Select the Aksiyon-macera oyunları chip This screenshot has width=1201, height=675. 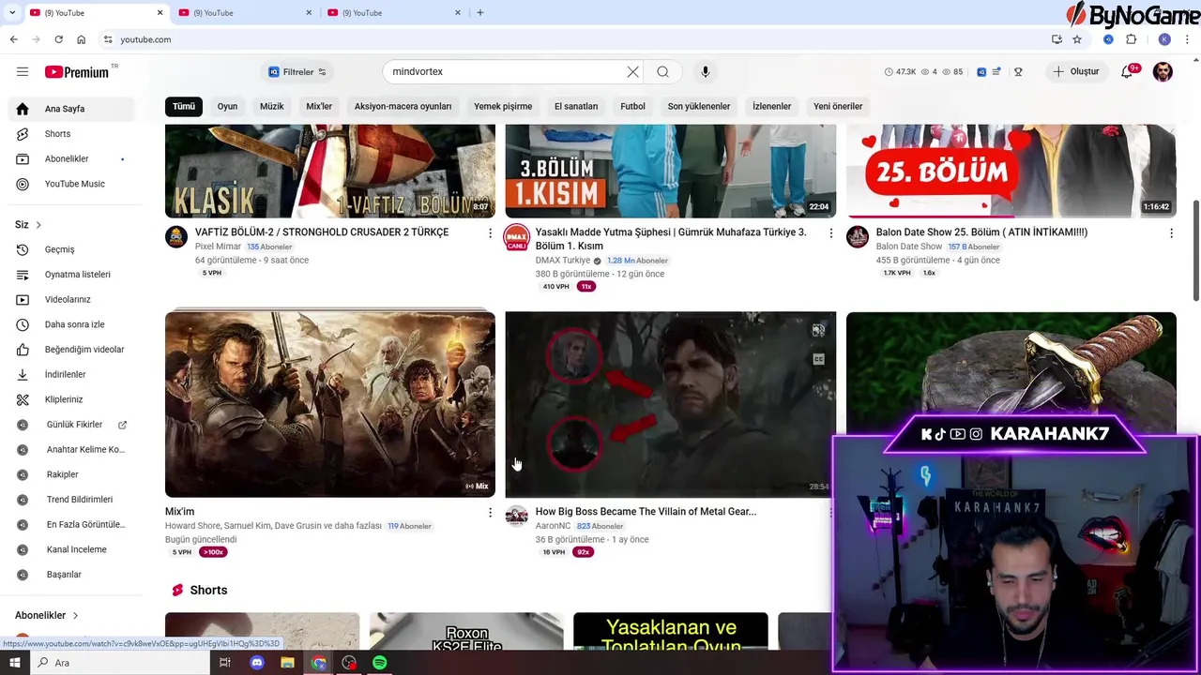click(403, 106)
